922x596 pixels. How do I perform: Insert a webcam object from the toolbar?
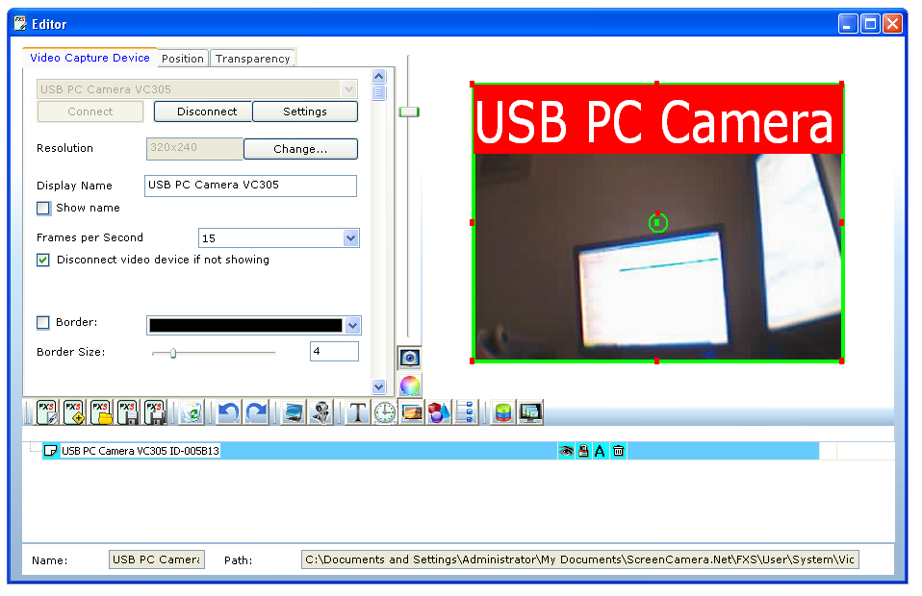click(320, 411)
